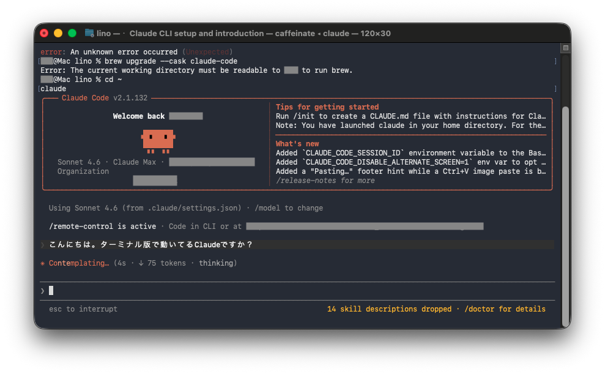Click the 'Sonnet 4.6 · Claude Max' label
This screenshot has width=605, height=374.
tap(106, 162)
